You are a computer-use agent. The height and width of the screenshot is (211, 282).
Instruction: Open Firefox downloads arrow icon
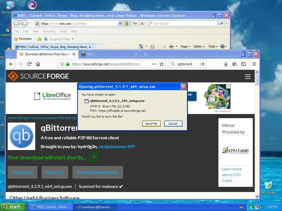click(x=226, y=64)
